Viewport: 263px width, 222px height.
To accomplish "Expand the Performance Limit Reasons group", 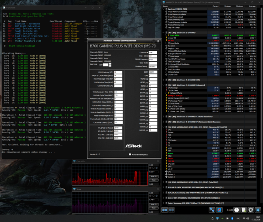I will coord(163,122).
